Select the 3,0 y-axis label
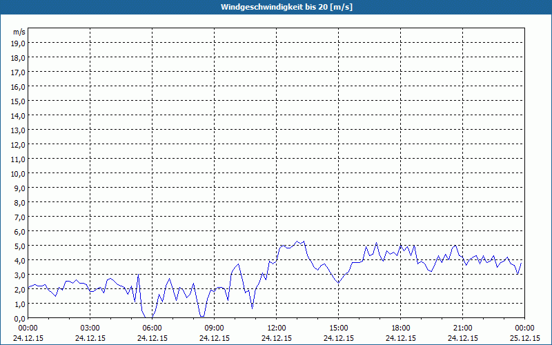The image size is (552, 345). (x=20, y=275)
